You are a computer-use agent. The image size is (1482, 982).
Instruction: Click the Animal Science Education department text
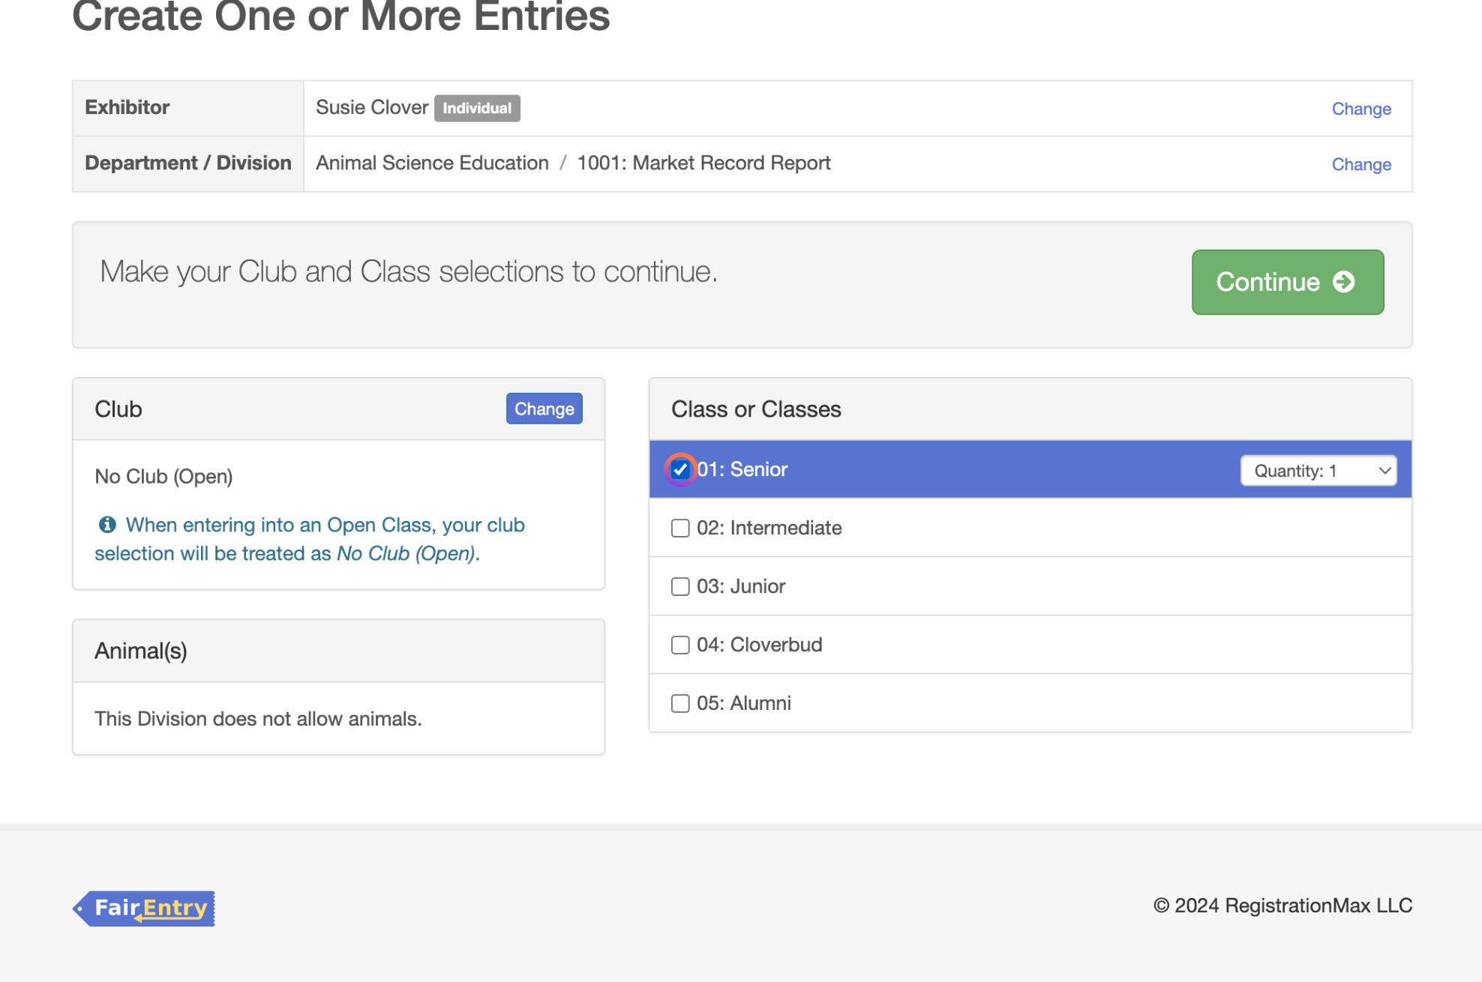pos(432,163)
